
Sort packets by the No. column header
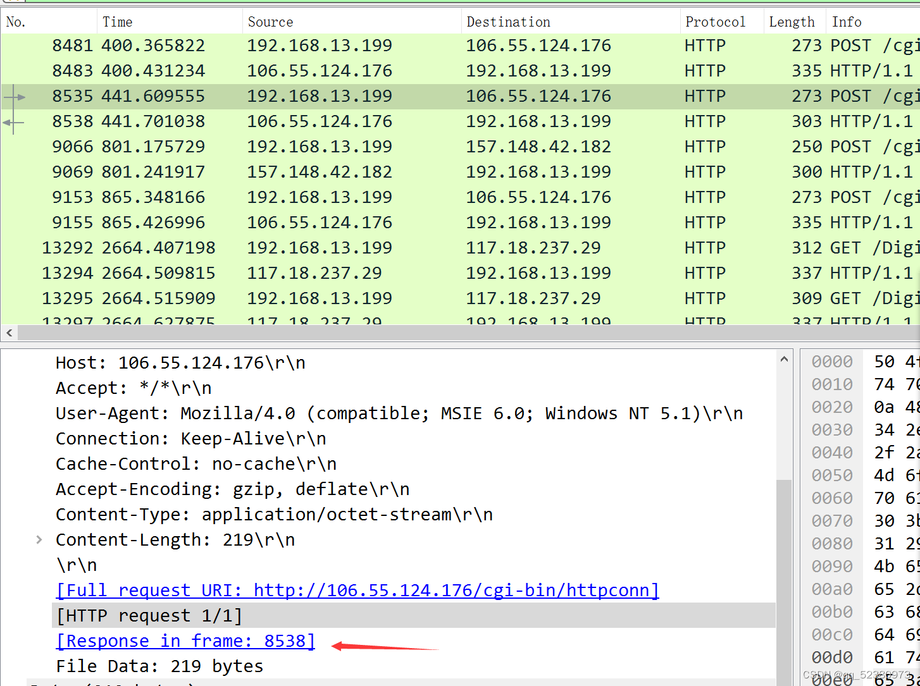pyautogui.click(x=49, y=22)
